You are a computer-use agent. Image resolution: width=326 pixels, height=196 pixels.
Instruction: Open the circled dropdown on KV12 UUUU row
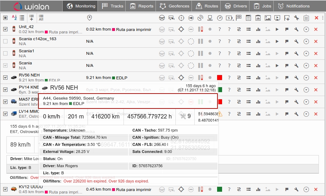tap(306, 189)
